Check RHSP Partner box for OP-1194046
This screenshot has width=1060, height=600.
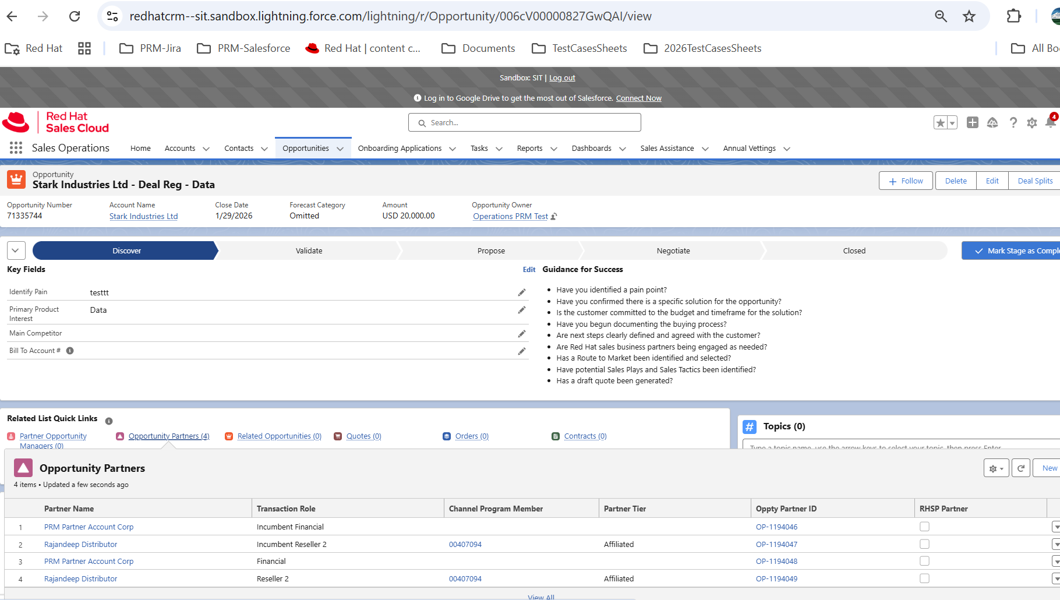click(x=924, y=527)
